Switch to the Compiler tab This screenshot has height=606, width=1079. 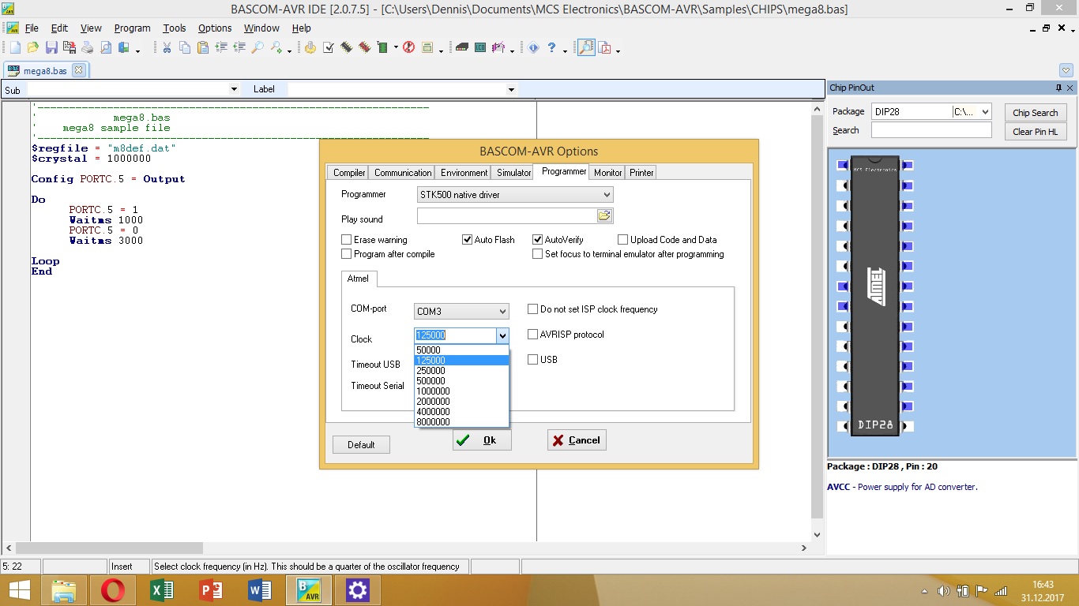(348, 173)
